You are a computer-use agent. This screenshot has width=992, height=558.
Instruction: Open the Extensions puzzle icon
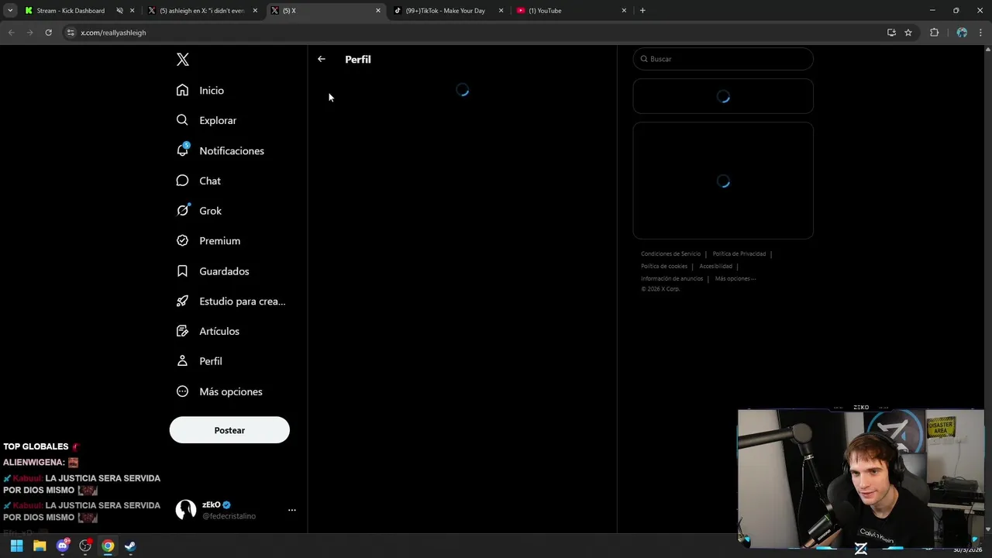tap(934, 33)
